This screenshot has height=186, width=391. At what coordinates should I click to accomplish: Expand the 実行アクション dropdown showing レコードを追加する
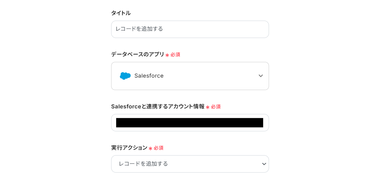point(190,164)
